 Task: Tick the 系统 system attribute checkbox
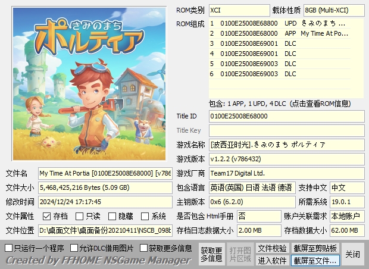pos(145,216)
